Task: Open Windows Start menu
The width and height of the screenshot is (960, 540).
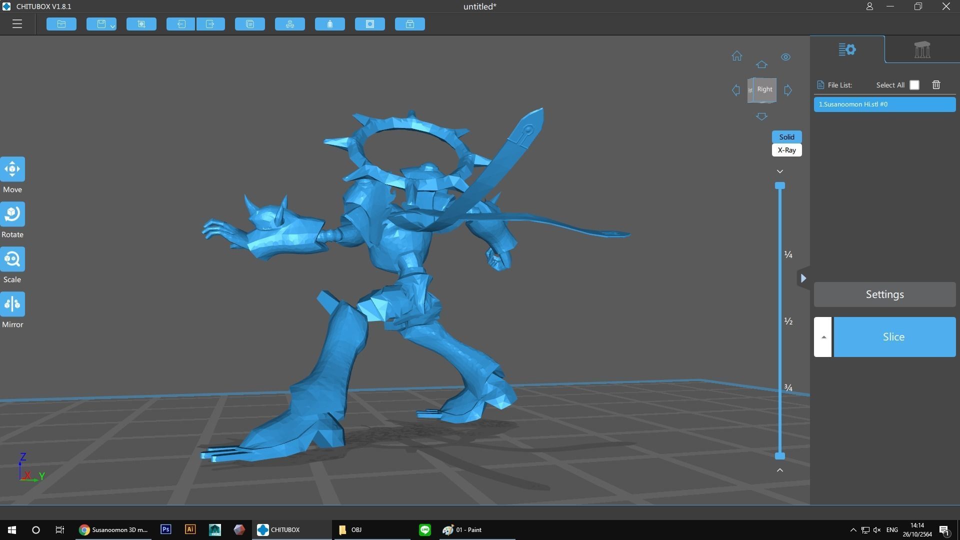Action: pyautogui.click(x=12, y=530)
